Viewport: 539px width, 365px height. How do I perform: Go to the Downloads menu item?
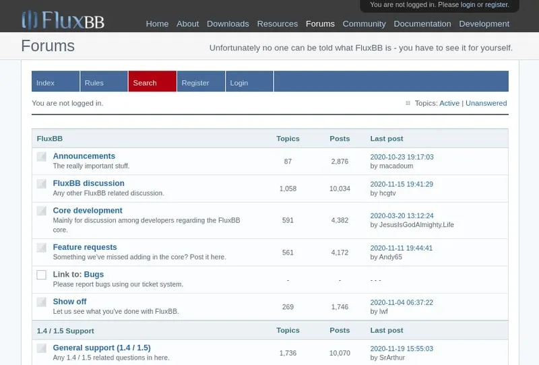coord(228,24)
